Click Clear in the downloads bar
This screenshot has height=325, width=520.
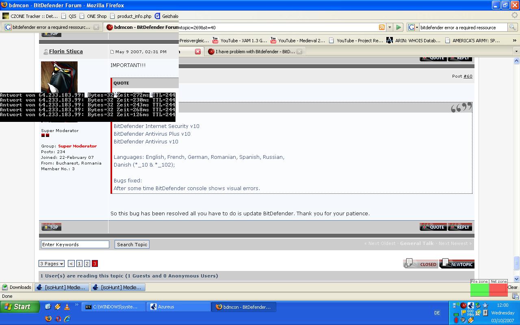[x=513, y=287]
